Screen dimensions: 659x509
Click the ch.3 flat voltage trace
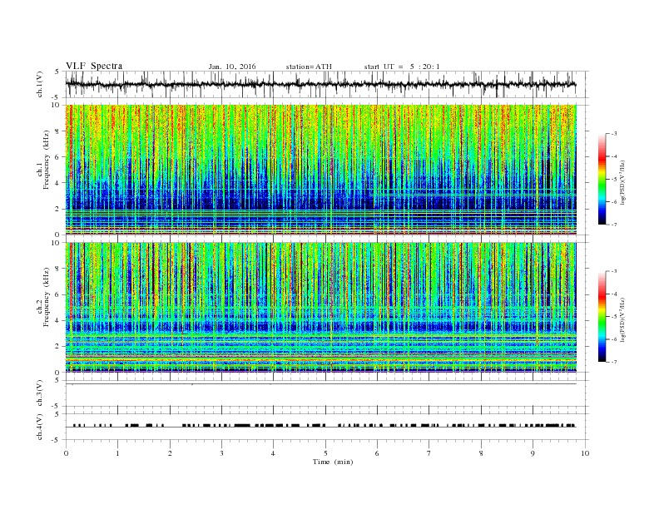(x=320, y=384)
